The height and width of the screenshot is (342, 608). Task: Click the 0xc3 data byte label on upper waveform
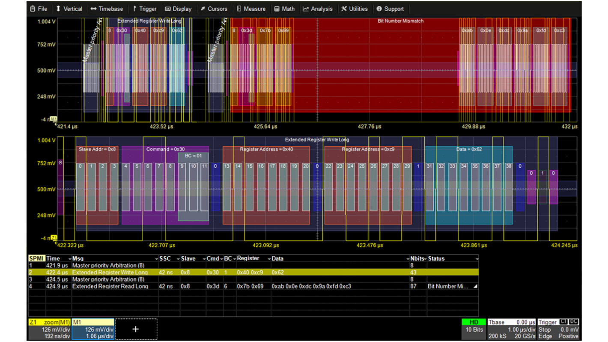pos(559,30)
